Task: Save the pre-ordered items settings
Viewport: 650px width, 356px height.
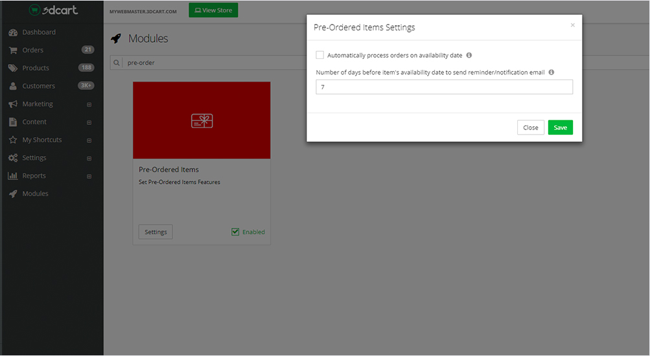Action: pyautogui.click(x=560, y=128)
